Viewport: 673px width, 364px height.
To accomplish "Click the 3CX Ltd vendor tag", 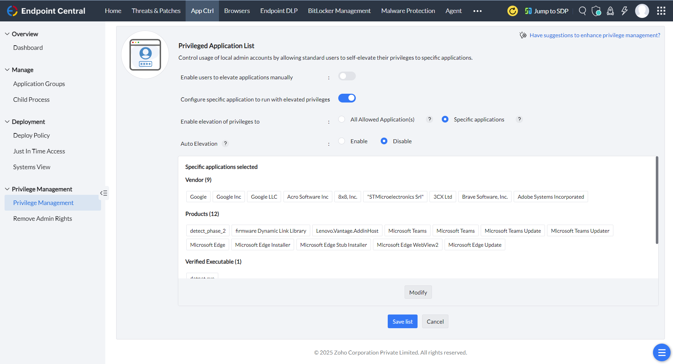I will 443,197.
